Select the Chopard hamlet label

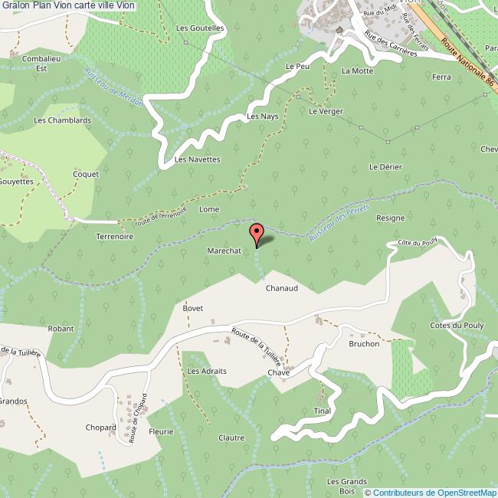coord(100,428)
